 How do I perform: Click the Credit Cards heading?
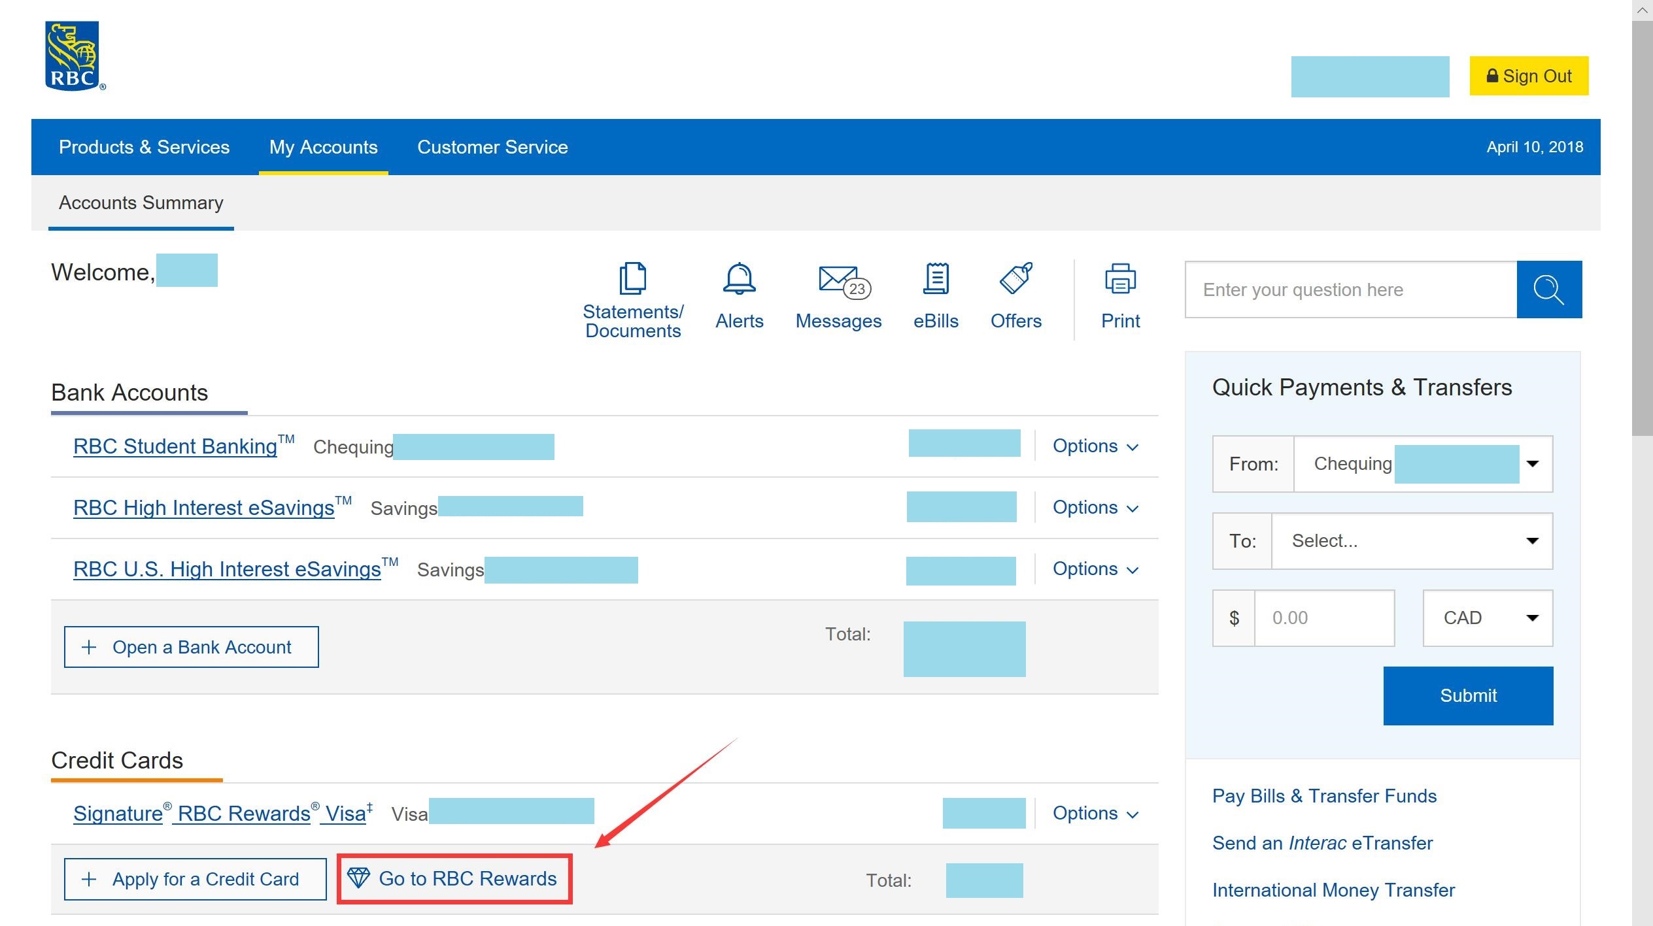coord(117,761)
